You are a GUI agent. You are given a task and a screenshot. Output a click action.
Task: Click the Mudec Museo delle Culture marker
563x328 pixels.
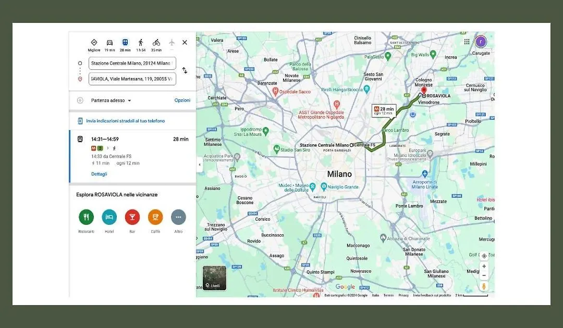tap(313, 186)
